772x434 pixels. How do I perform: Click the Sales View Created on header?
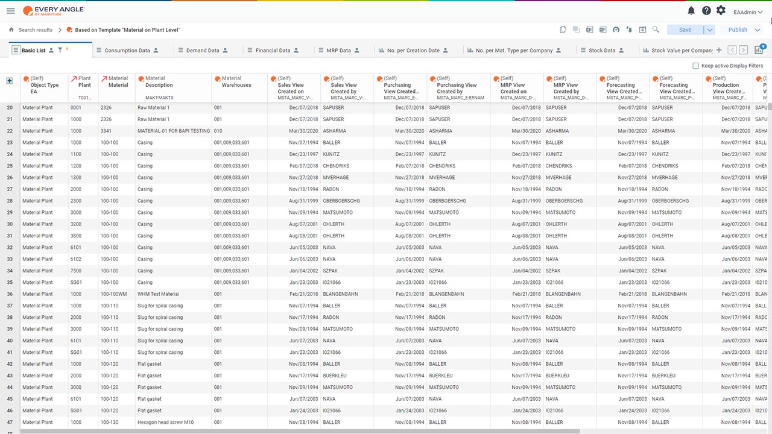pyautogui.click(x=294, y=88)
